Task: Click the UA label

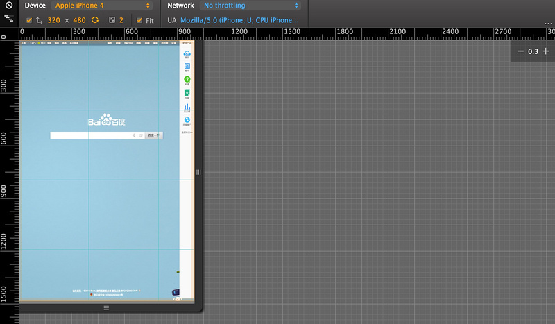Action: click(x=171, y=20)
